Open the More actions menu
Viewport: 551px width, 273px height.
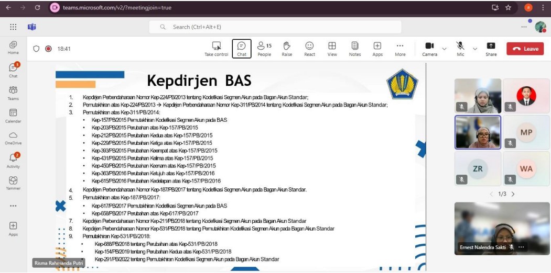pos(400,48)
